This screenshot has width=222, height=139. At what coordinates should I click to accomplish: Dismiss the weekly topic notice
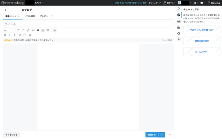coord(52,40)
